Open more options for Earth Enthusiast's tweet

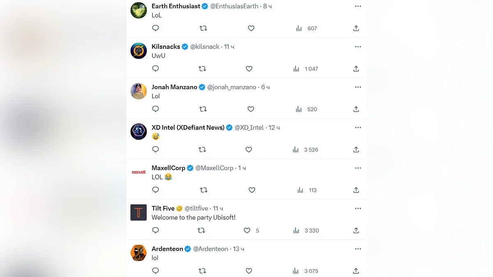tap(358, 6)
